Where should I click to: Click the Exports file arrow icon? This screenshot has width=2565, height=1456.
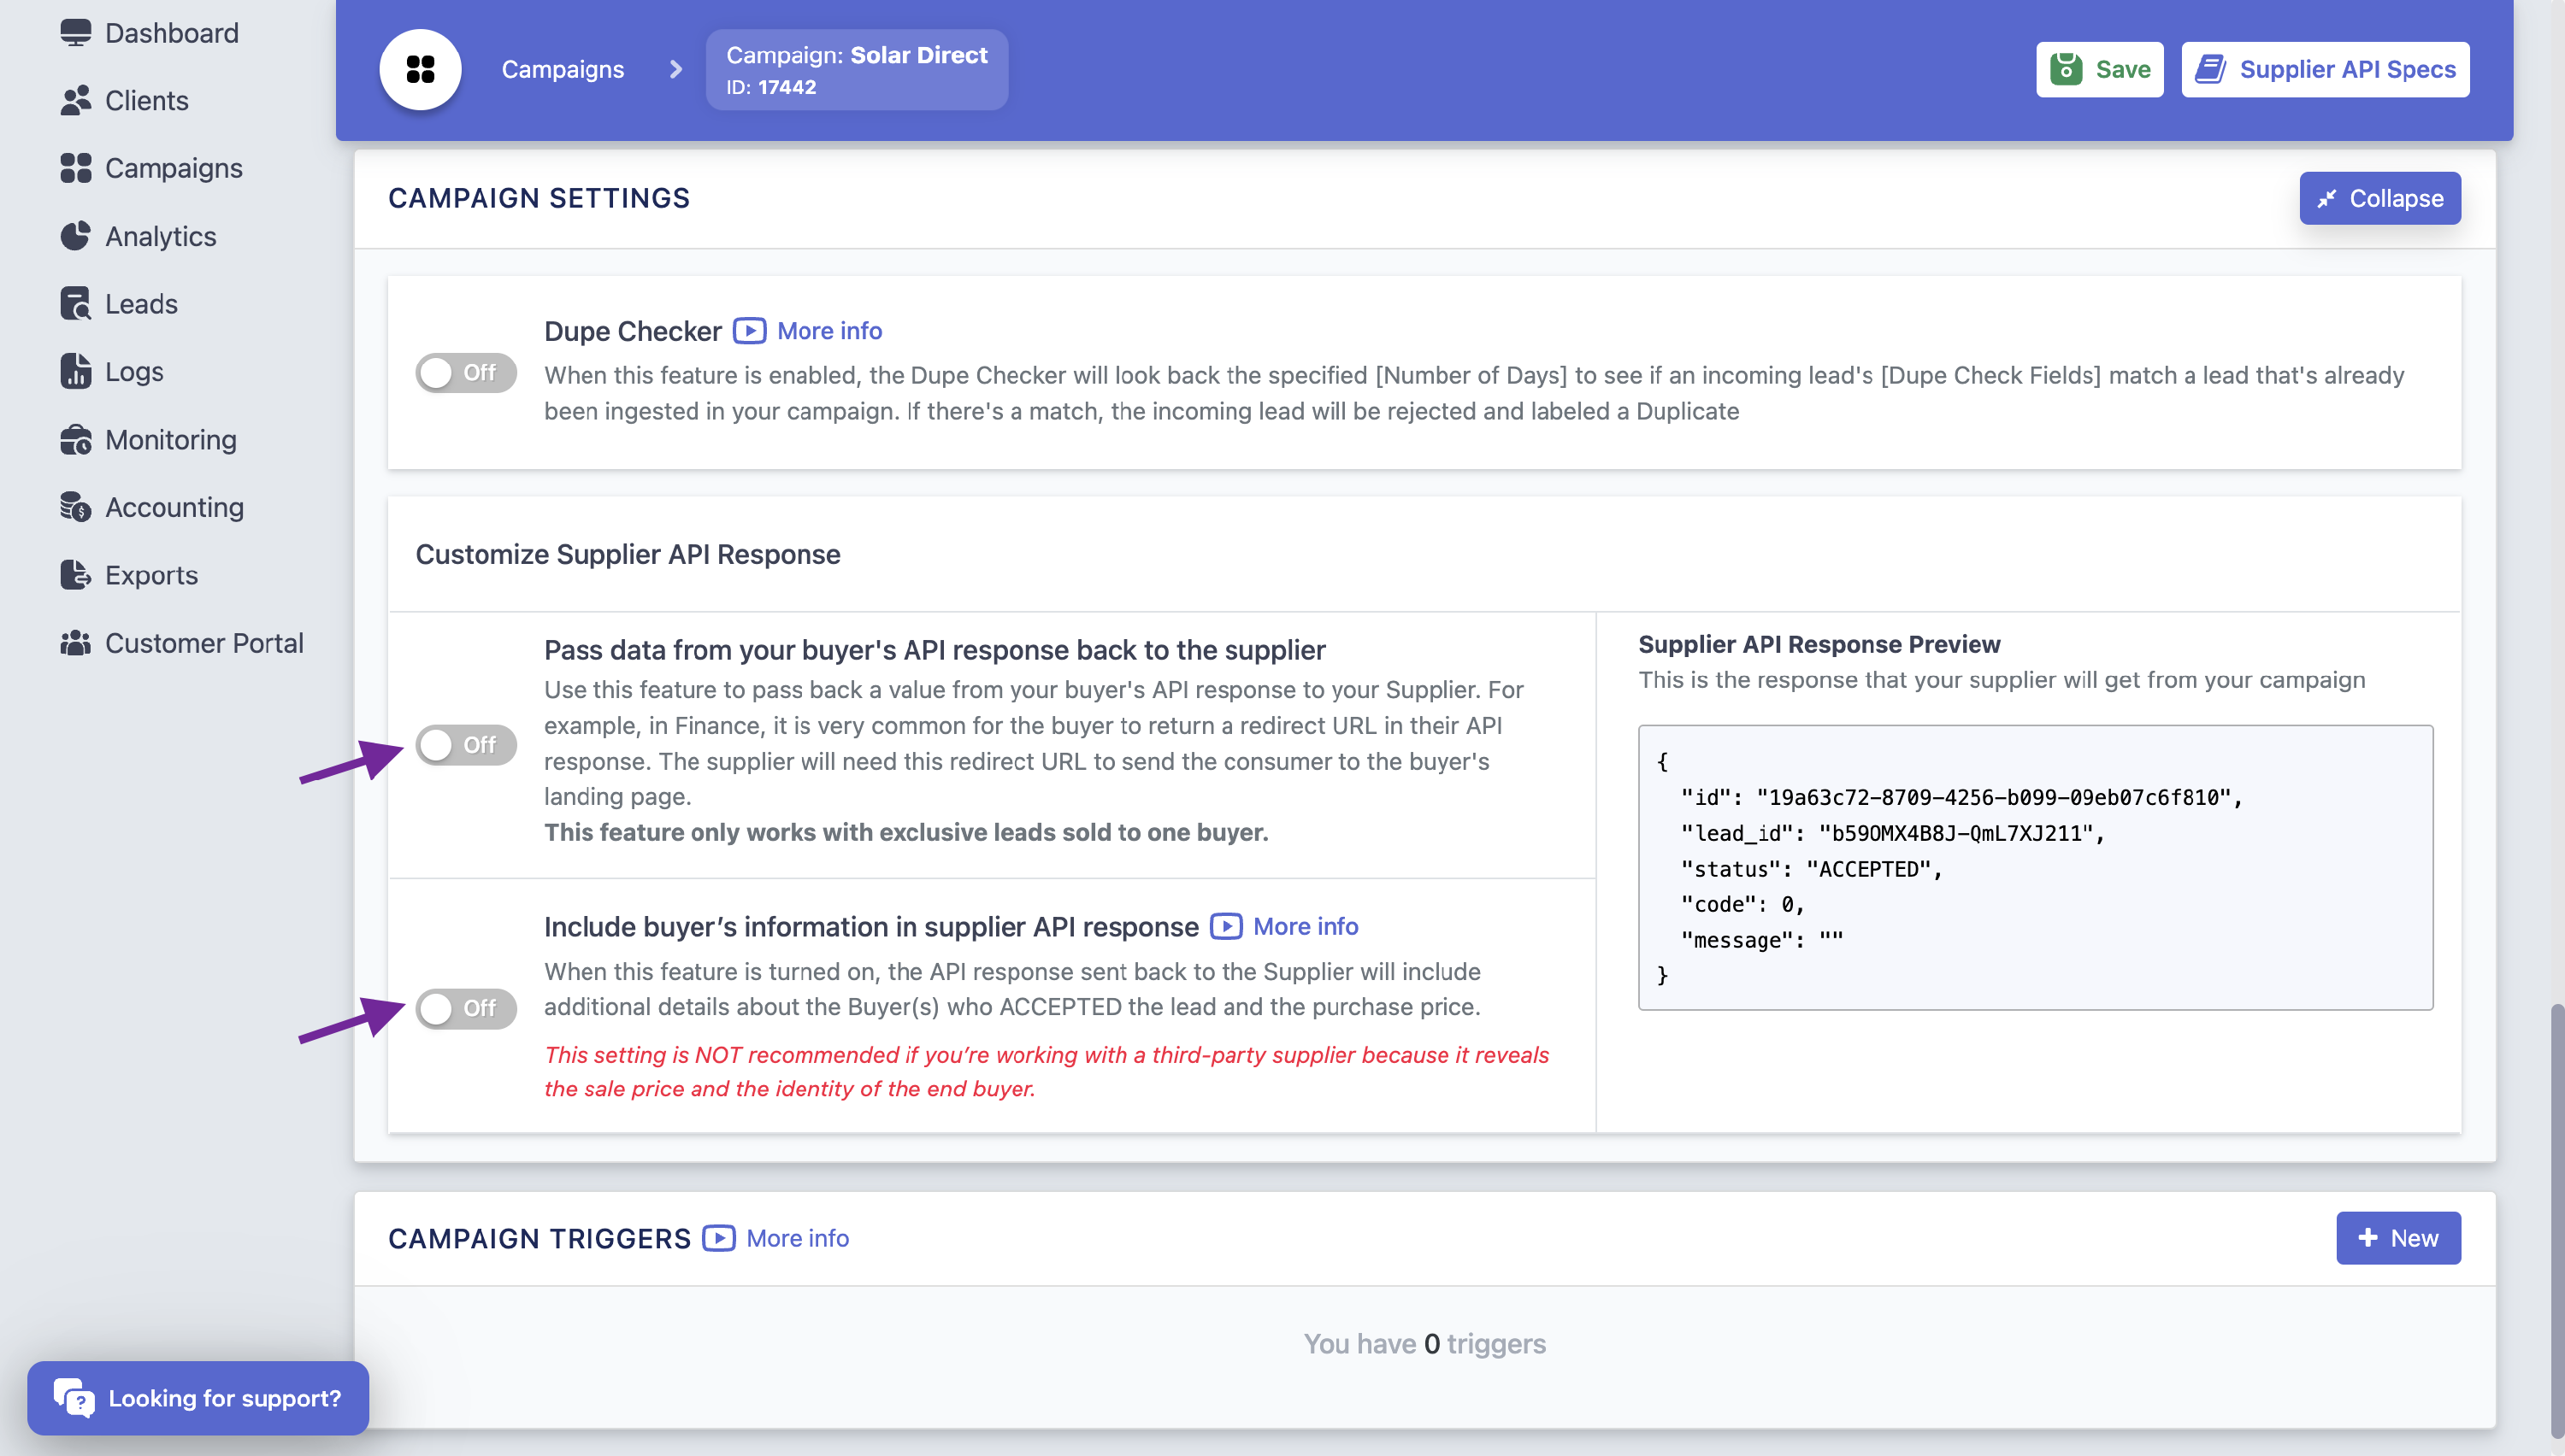(75, 575)
